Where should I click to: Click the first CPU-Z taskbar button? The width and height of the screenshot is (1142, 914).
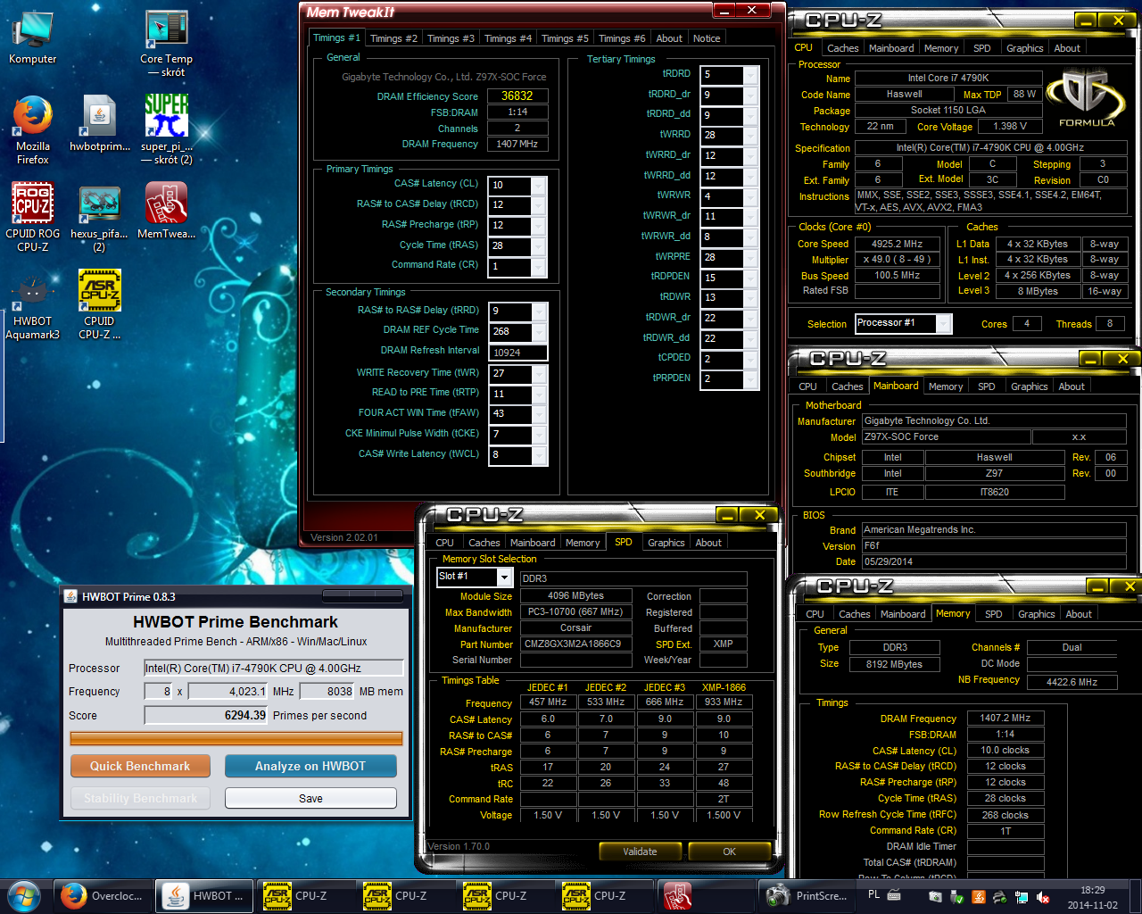[x=304, y=896]
